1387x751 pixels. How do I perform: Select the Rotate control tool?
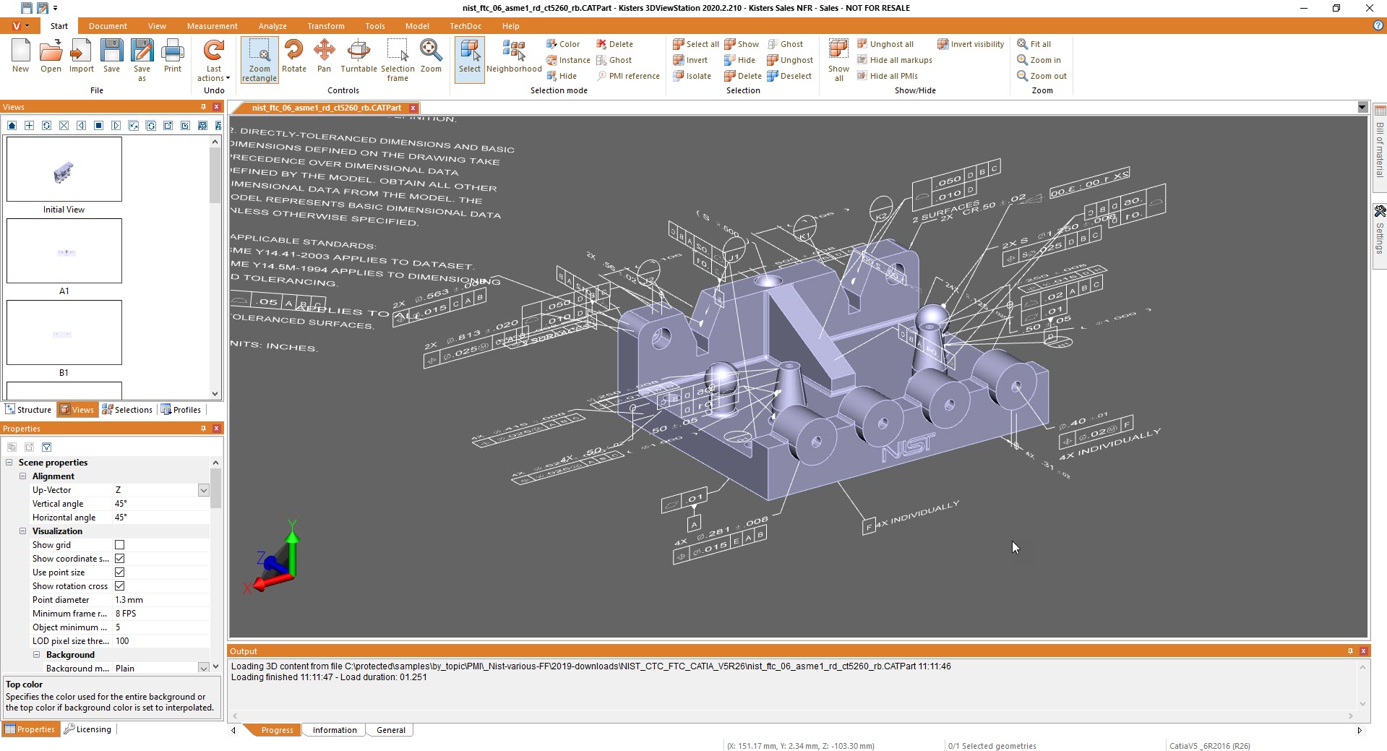(294, 56)
